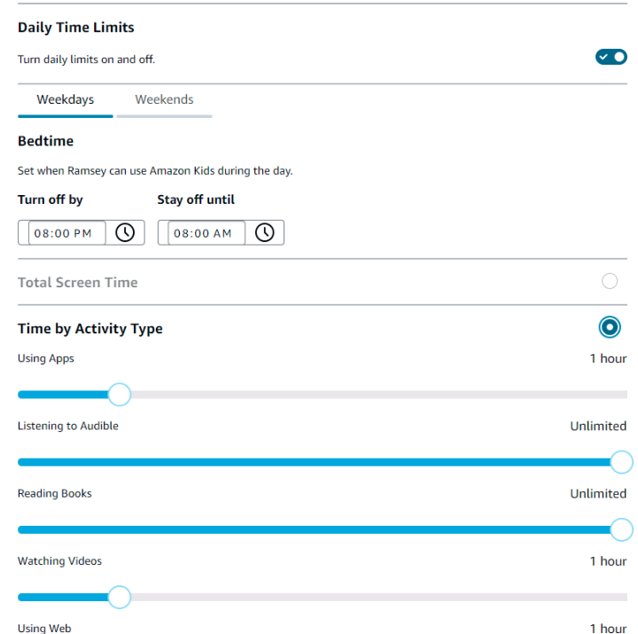This screenshot has width=638, height=634.
Task: Switch to the Weekdays tab
Action: point(66,100)
